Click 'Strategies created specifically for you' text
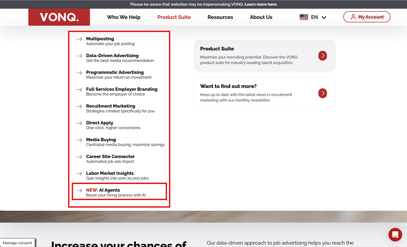 [120, 111]
